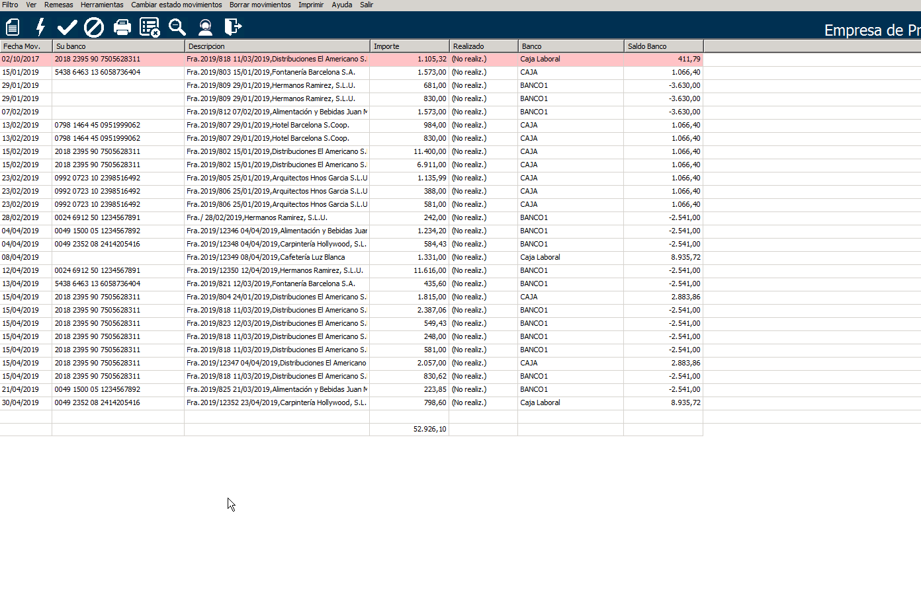Open search with the magnifier icon
This screenshot has width=921, height=608.
point(177,27)
